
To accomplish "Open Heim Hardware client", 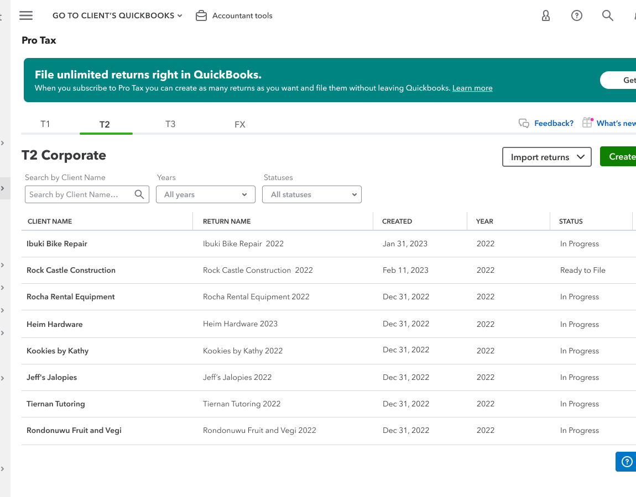I will (x=54, y=324).
